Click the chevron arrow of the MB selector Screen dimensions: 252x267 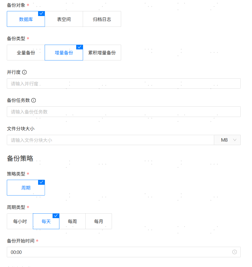[235, 140]
